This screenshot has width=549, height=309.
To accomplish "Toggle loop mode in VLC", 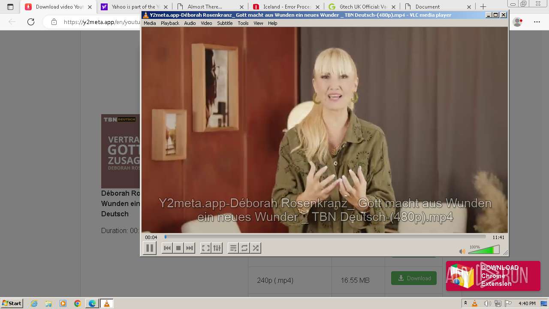I will (x=244, y=248).
